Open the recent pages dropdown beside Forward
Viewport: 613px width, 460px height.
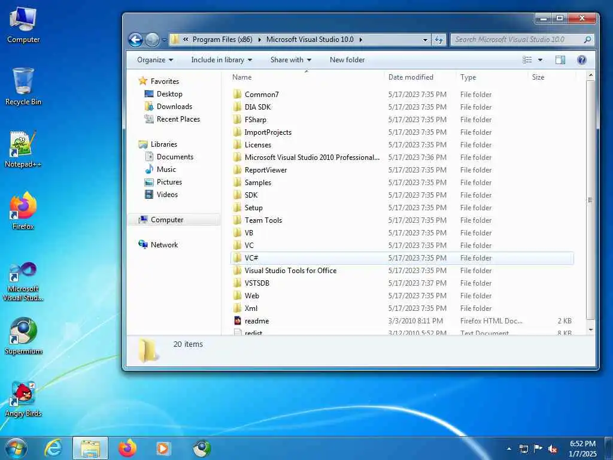click(164, 40)
